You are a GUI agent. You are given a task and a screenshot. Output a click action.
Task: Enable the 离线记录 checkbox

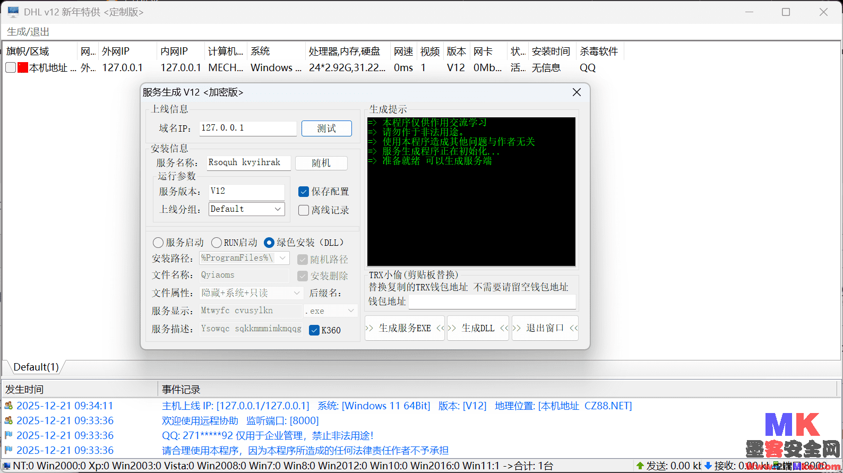(304, 210)
